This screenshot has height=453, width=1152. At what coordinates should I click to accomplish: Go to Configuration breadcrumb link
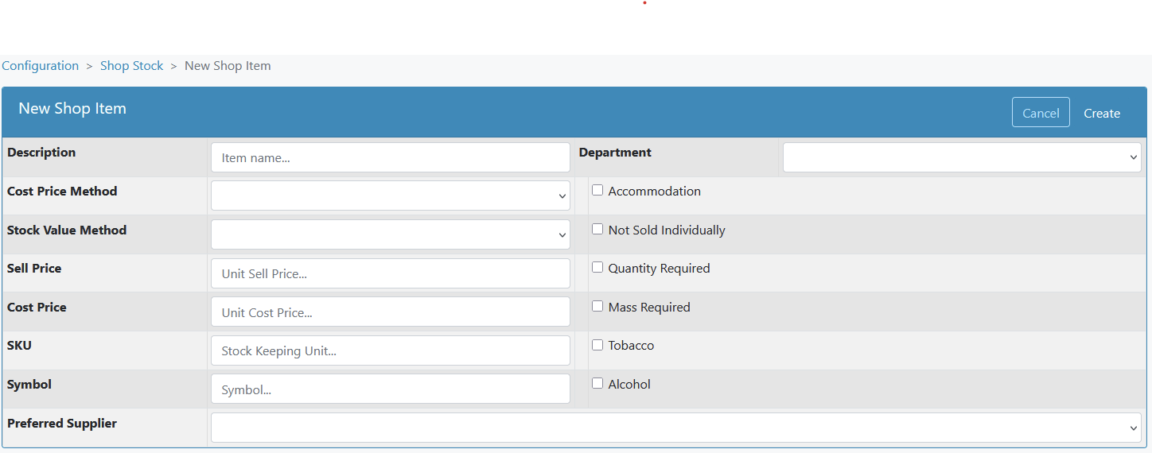click(x=40, y=66)
